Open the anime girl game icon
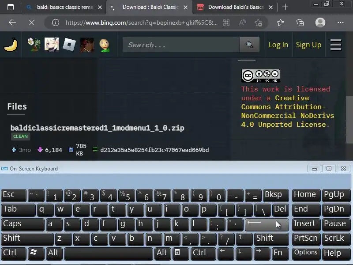Screen dimensions: 353x265 [x=52, y=45]
